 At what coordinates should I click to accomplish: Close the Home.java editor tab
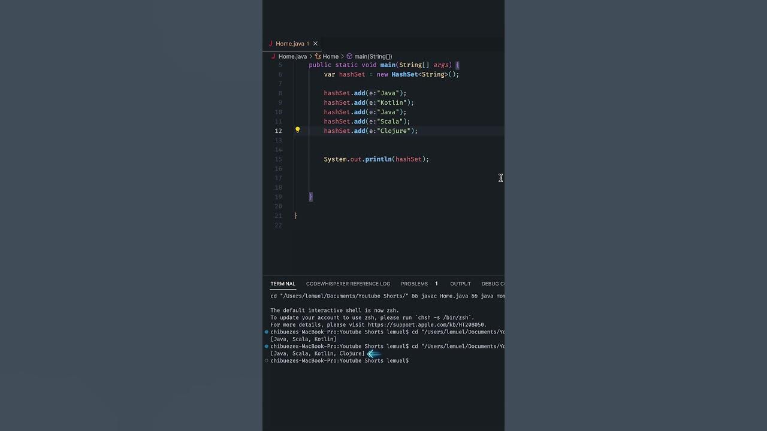[x=315, y=44]
